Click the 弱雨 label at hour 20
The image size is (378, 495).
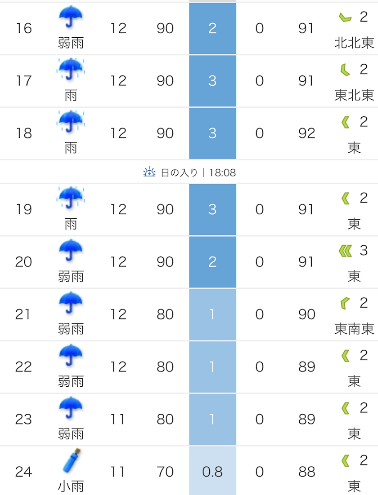coord(71,276)
